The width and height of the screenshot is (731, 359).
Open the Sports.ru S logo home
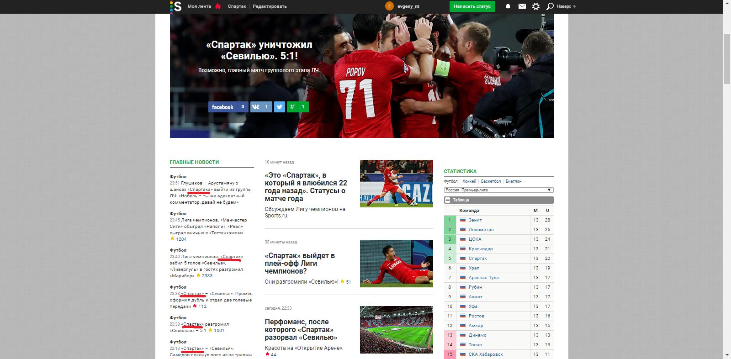pyautogui.click(x=176, y=6)
